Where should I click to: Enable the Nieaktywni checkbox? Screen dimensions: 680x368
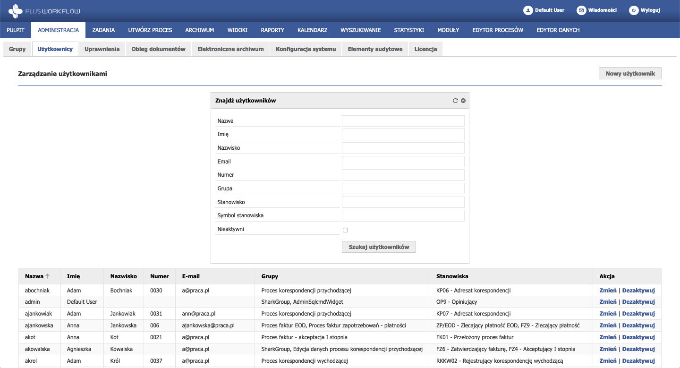pyautogui.click(x=345, y=230)
